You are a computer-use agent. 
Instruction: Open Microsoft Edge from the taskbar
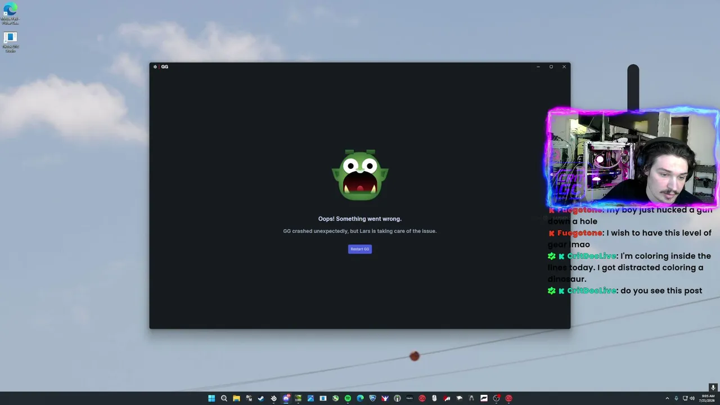(360, 398)
